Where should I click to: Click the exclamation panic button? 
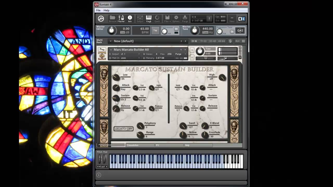209,19
